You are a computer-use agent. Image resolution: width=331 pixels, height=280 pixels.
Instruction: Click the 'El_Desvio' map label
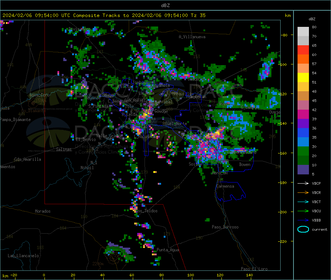click(86, 139)
